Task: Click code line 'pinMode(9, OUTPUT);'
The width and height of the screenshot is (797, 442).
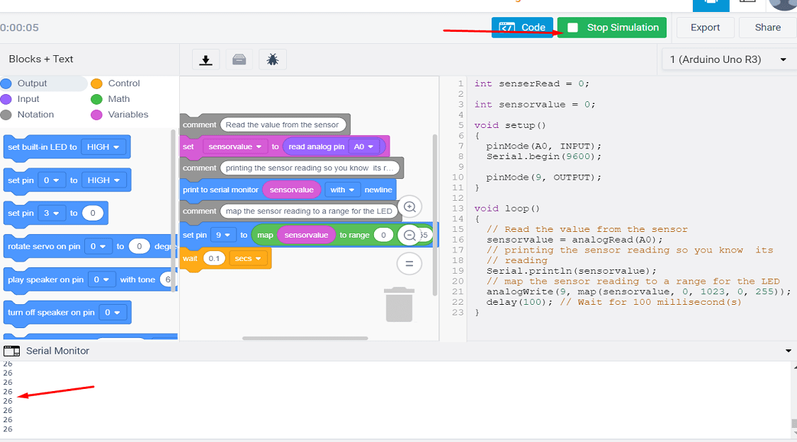Action: (544, 177)
